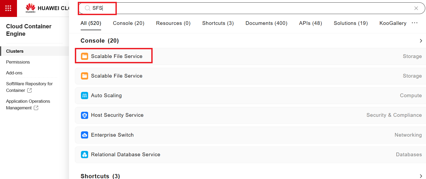Click the Enterprise Switch icon
426x179 pixels.
pos(84,135)
